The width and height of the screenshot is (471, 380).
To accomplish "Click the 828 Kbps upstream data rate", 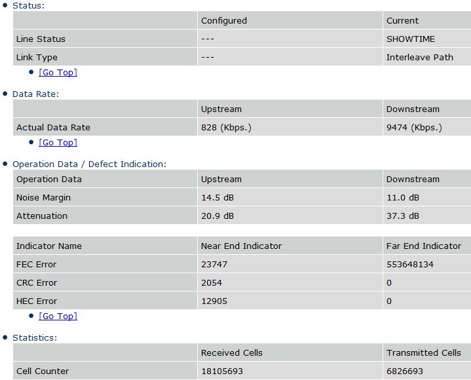I will pyautogui.click(x=226, y=127).
